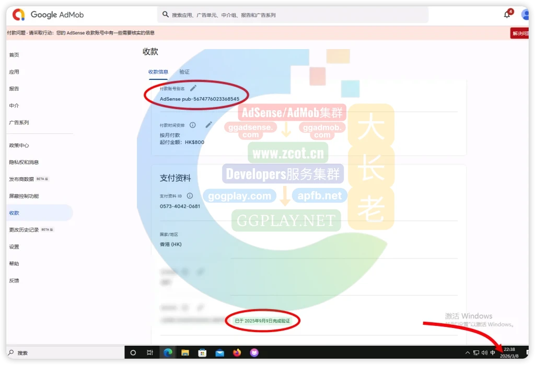Open the Mail app on taskbar

(x=220, y=353)
